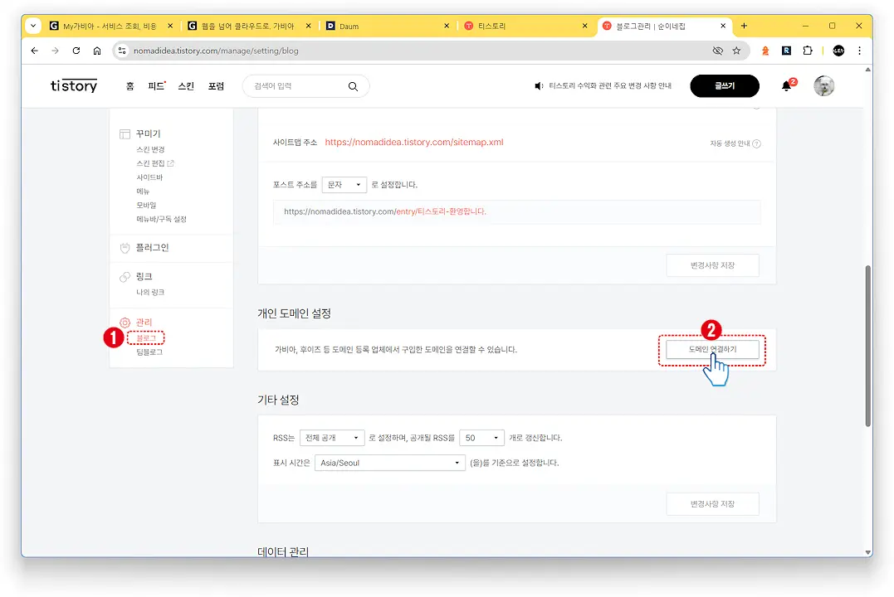Click the 도메인 연결하기 button
This screenshot has height=597, width=894.
click(714, 349)
